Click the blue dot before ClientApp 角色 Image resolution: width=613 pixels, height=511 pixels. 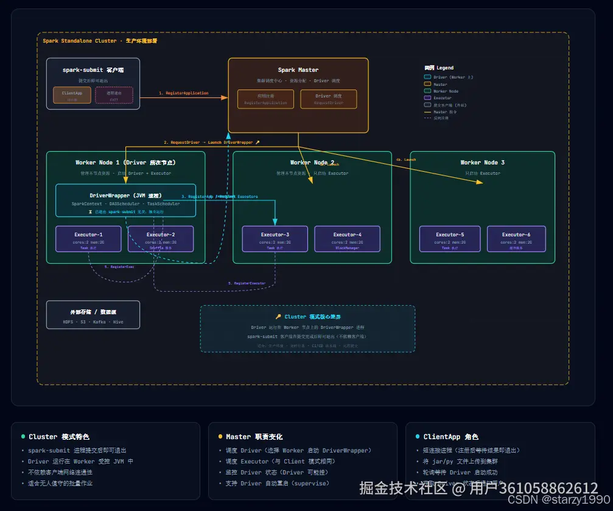418,436
